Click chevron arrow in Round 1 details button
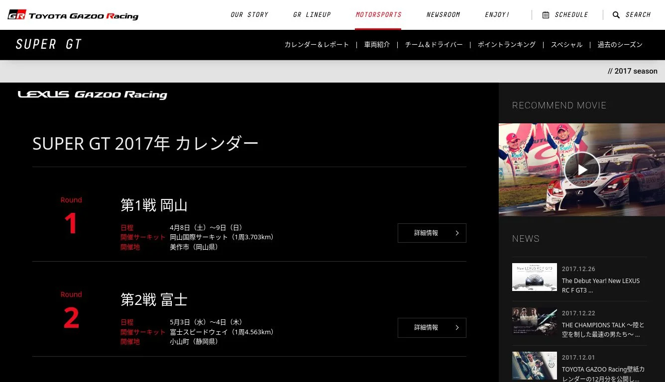 pyautogui.click(x=457, y=233)
